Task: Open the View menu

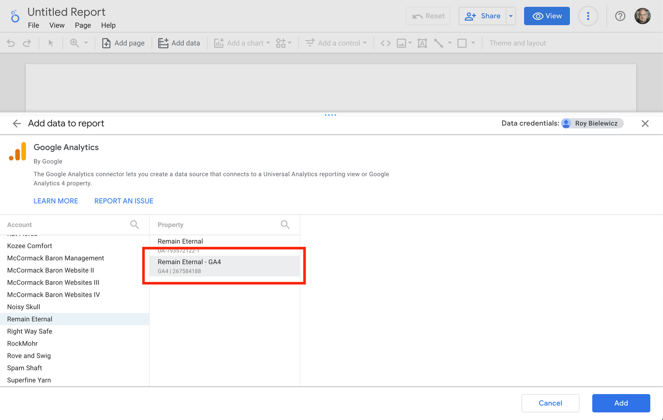Action: (x=57, y=25)
